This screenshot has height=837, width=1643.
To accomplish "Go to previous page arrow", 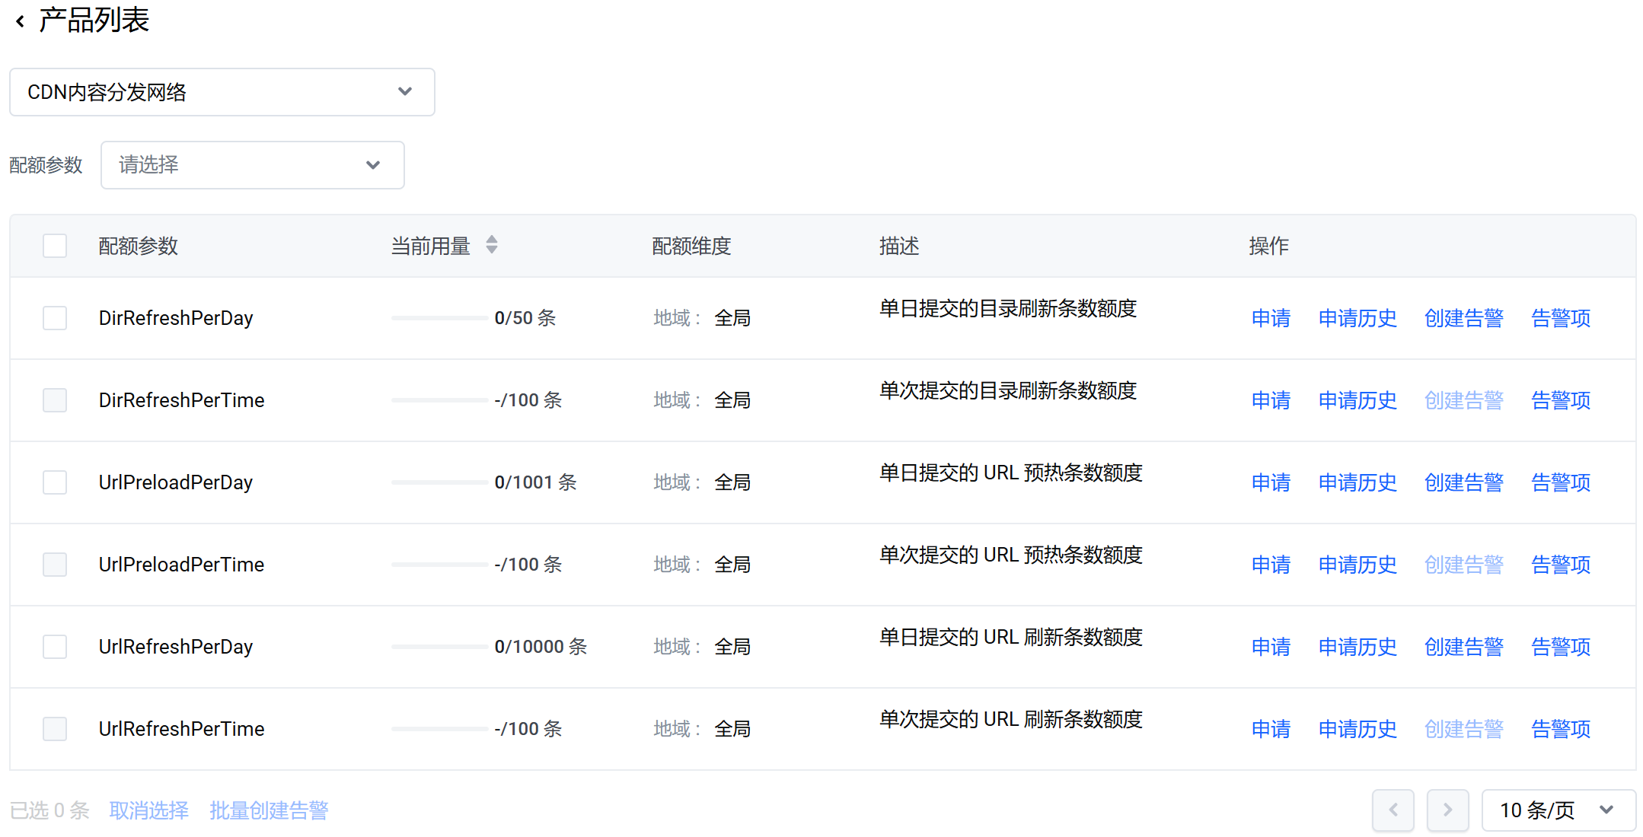I will (x=1393, y=810).
